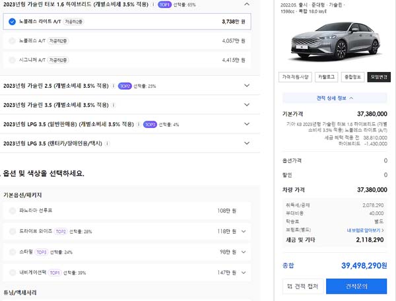Click TOP1 badge on 하이브리드 row

[x=164, y=5]
